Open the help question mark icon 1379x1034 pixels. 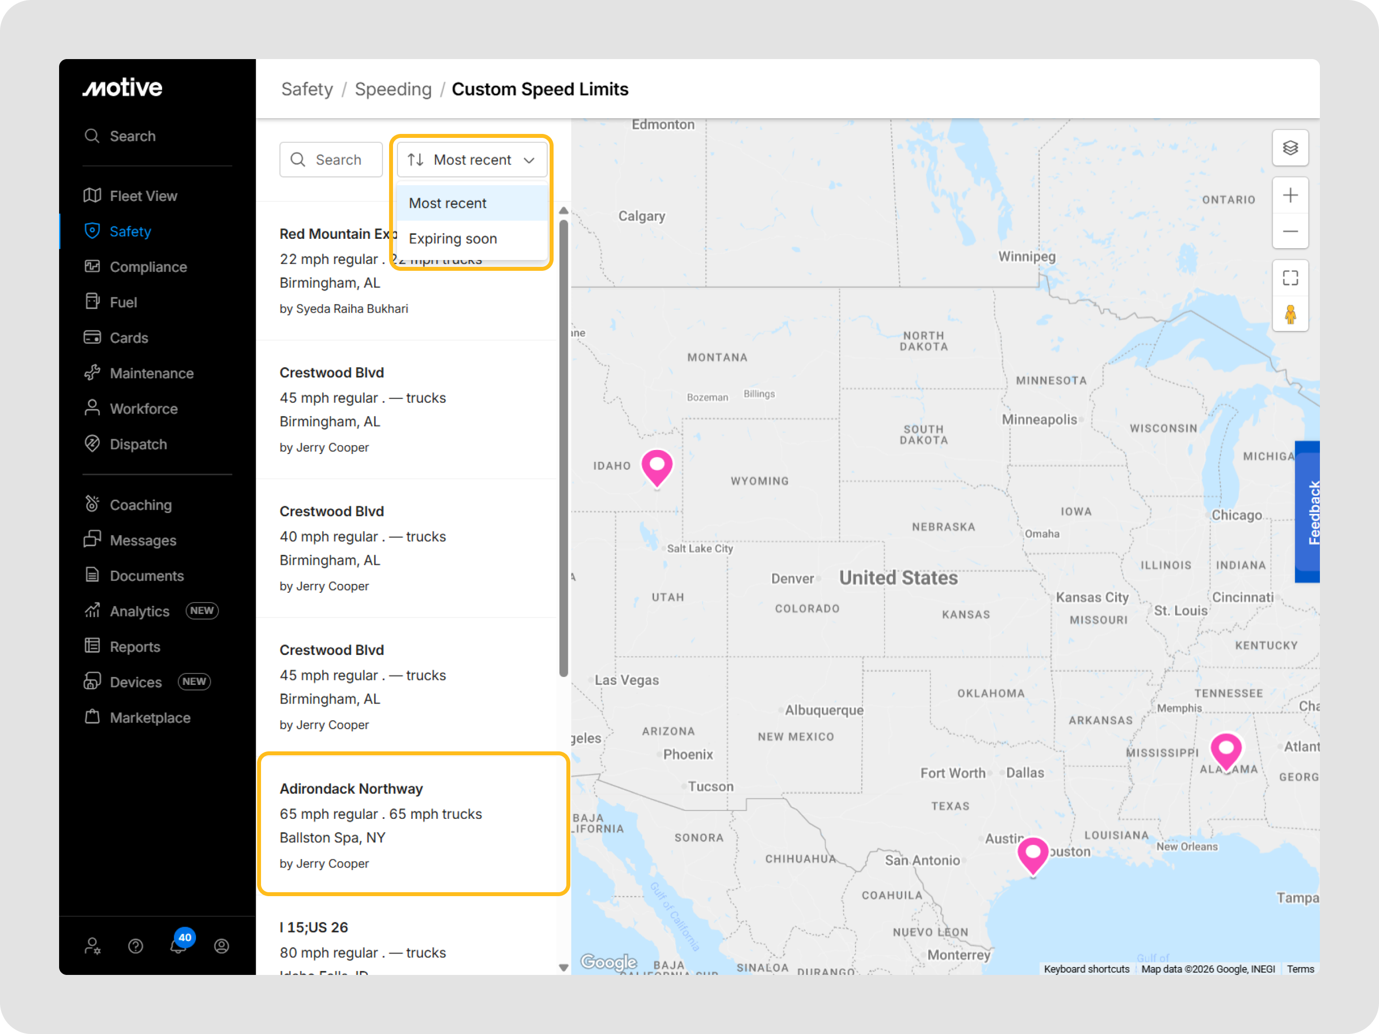[x=135, y=946]
